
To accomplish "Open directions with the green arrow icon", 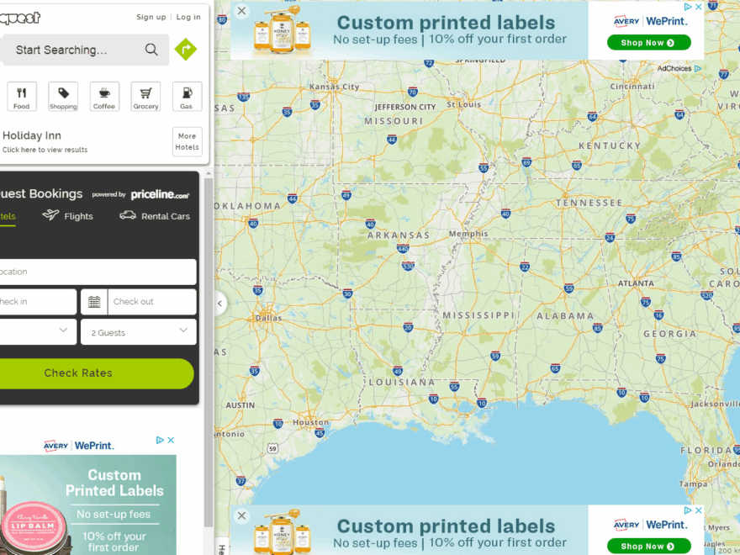I will click(x=185, y=50).
